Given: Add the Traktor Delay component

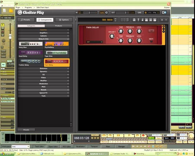Looking at the screenshot, I should 31,63.
